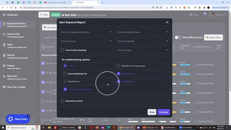Screen dimensions: 231x130
Task: Click the Continue button
Action: (164, 112)
